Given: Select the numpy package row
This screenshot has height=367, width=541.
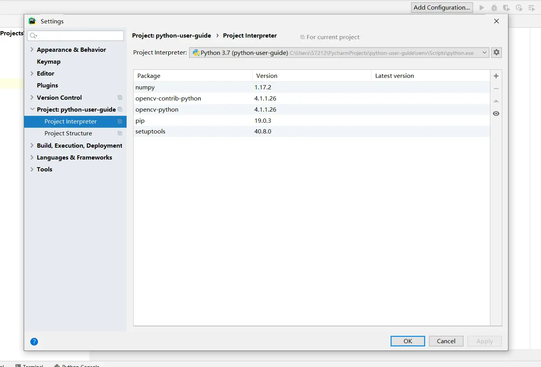Looking at the screenshot, I should pos(312,87).
